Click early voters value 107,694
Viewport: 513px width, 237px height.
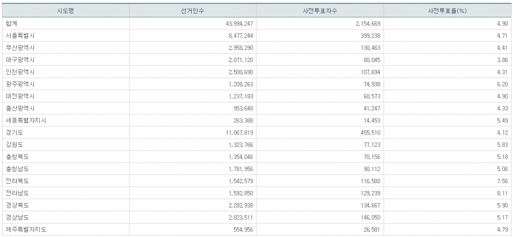point(371,72)
